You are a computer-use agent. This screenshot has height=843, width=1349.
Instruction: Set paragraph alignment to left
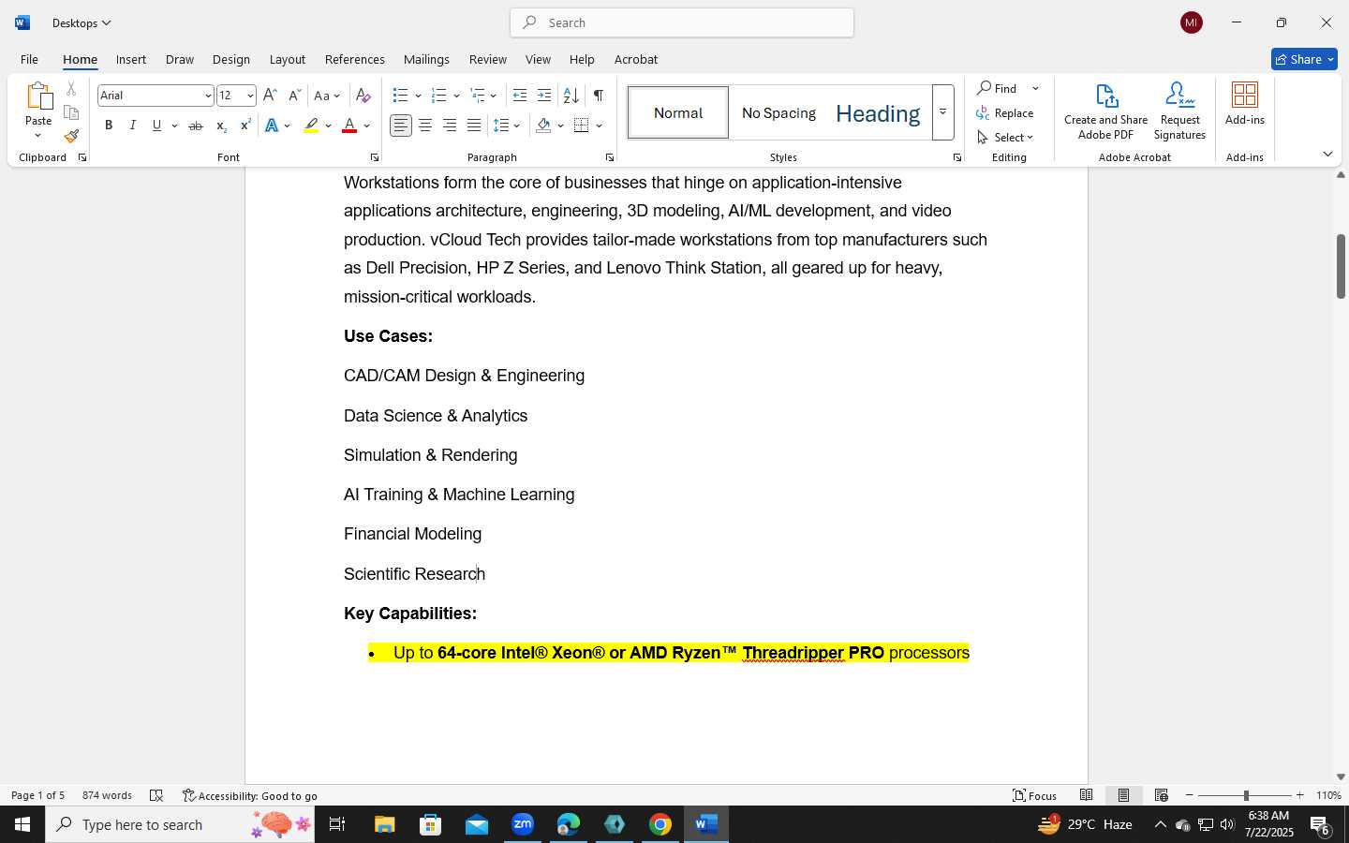[401, 126]
